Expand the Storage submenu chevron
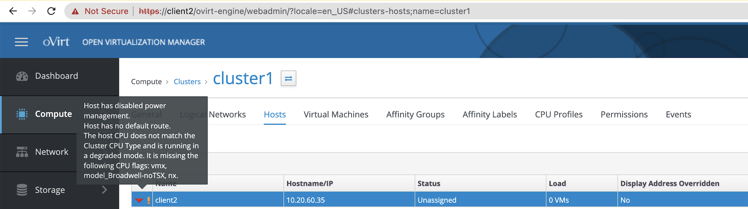The height and width of the screenshot is (209, 748). tap(104, 190)
